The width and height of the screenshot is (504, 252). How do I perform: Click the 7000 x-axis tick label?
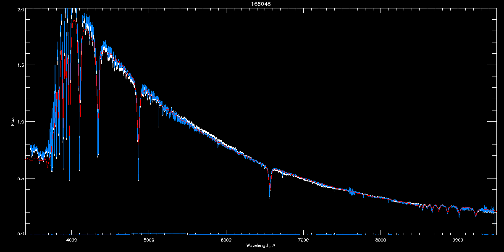coord(303,240)
